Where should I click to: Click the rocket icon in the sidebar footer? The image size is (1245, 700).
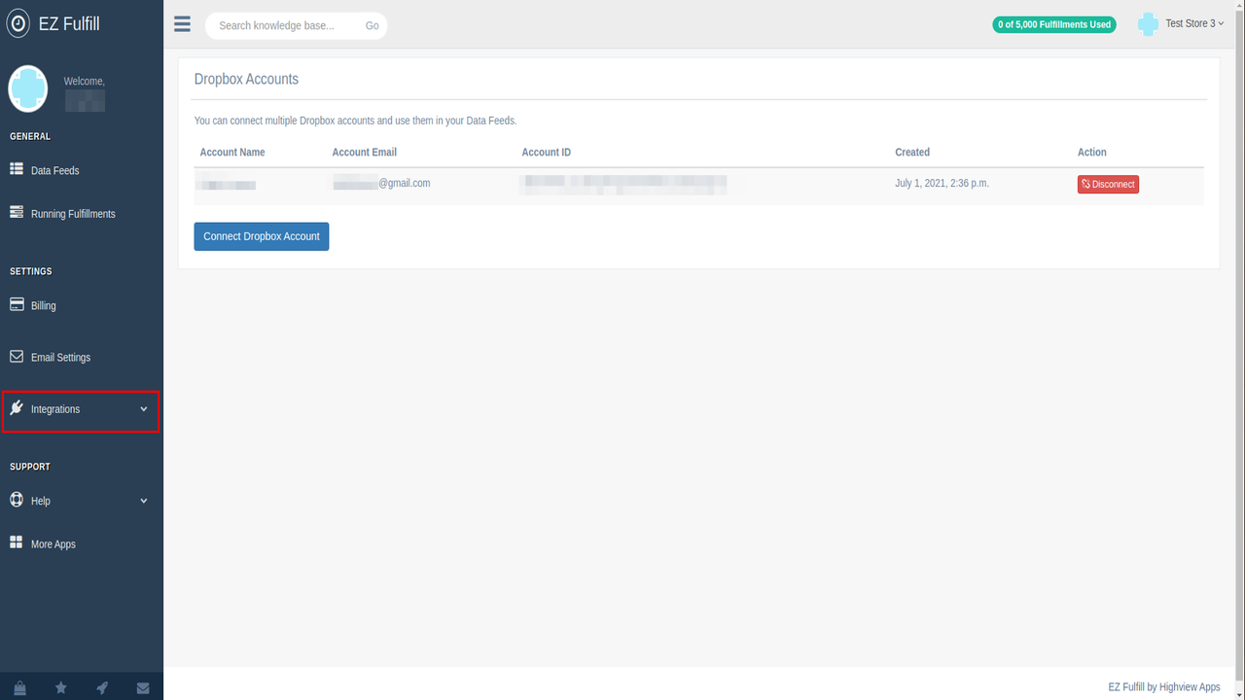[101, 686]
